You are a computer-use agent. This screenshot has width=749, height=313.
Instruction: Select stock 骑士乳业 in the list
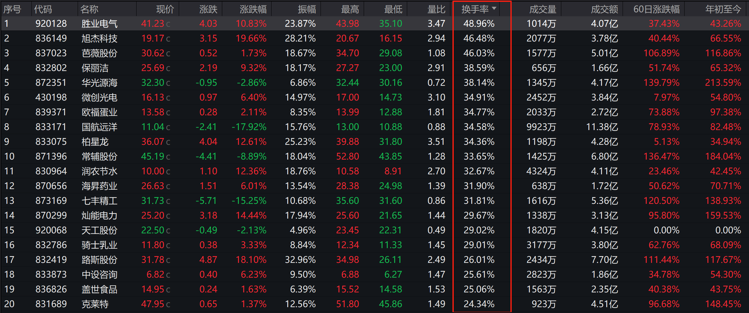[99, 245]
